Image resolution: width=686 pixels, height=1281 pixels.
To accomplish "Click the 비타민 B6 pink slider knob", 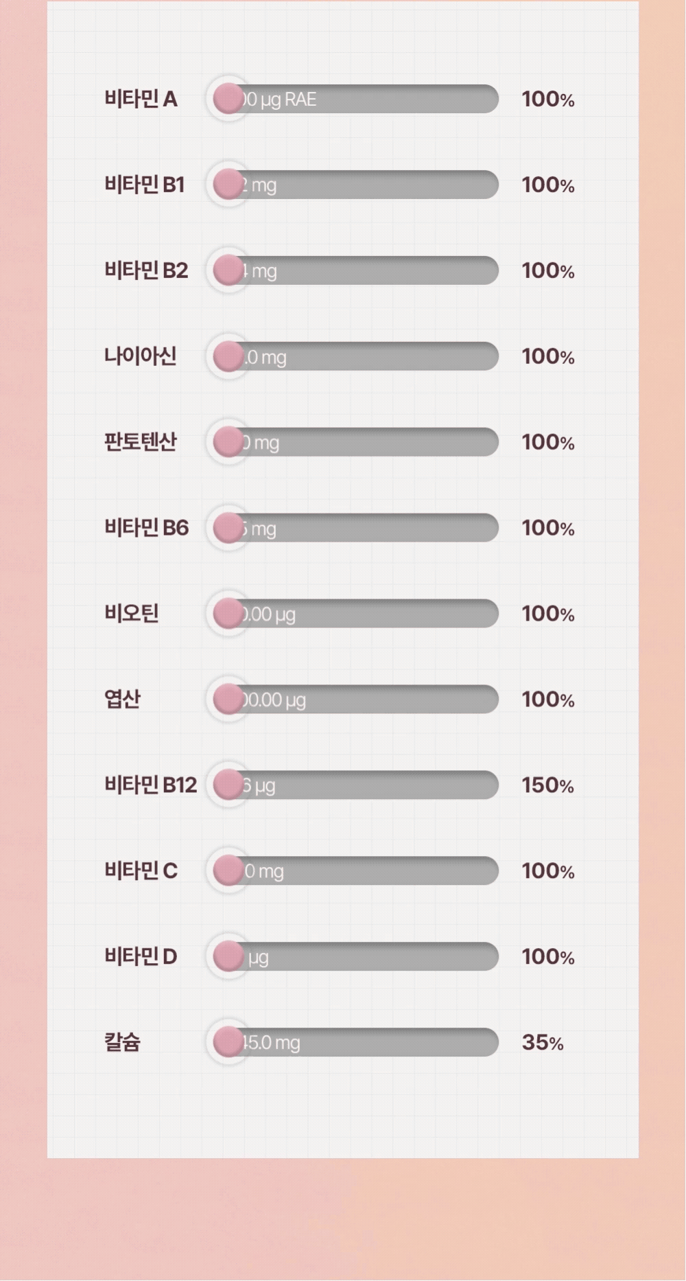I will pos(228,528).
